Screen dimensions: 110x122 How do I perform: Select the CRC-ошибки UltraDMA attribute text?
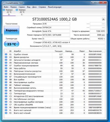click(x=23, y=105)
